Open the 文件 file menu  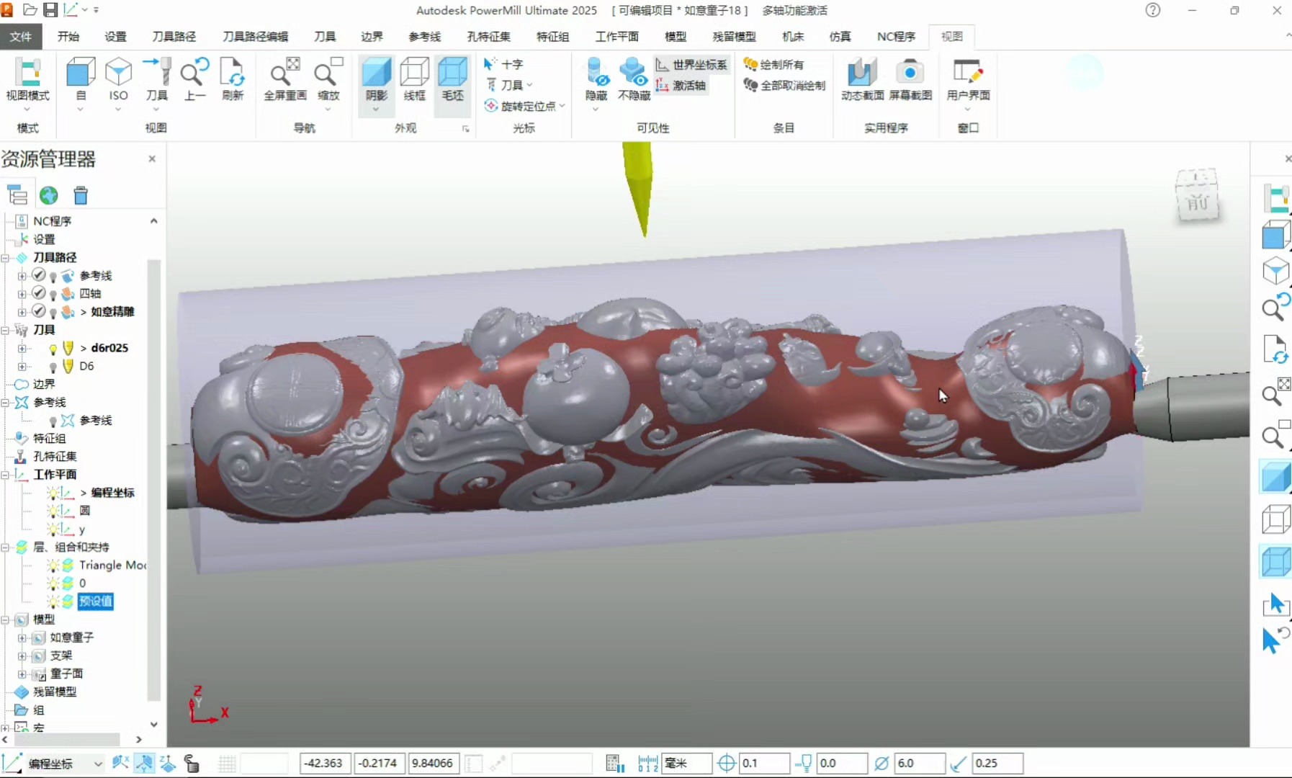click(21, 36)
